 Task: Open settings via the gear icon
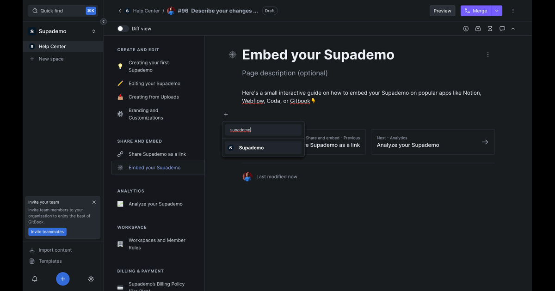tap(91, 279)
